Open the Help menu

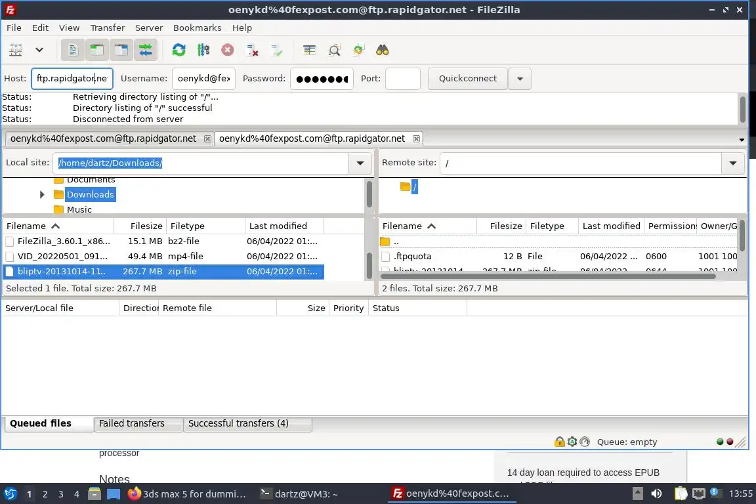click(242, 28)
